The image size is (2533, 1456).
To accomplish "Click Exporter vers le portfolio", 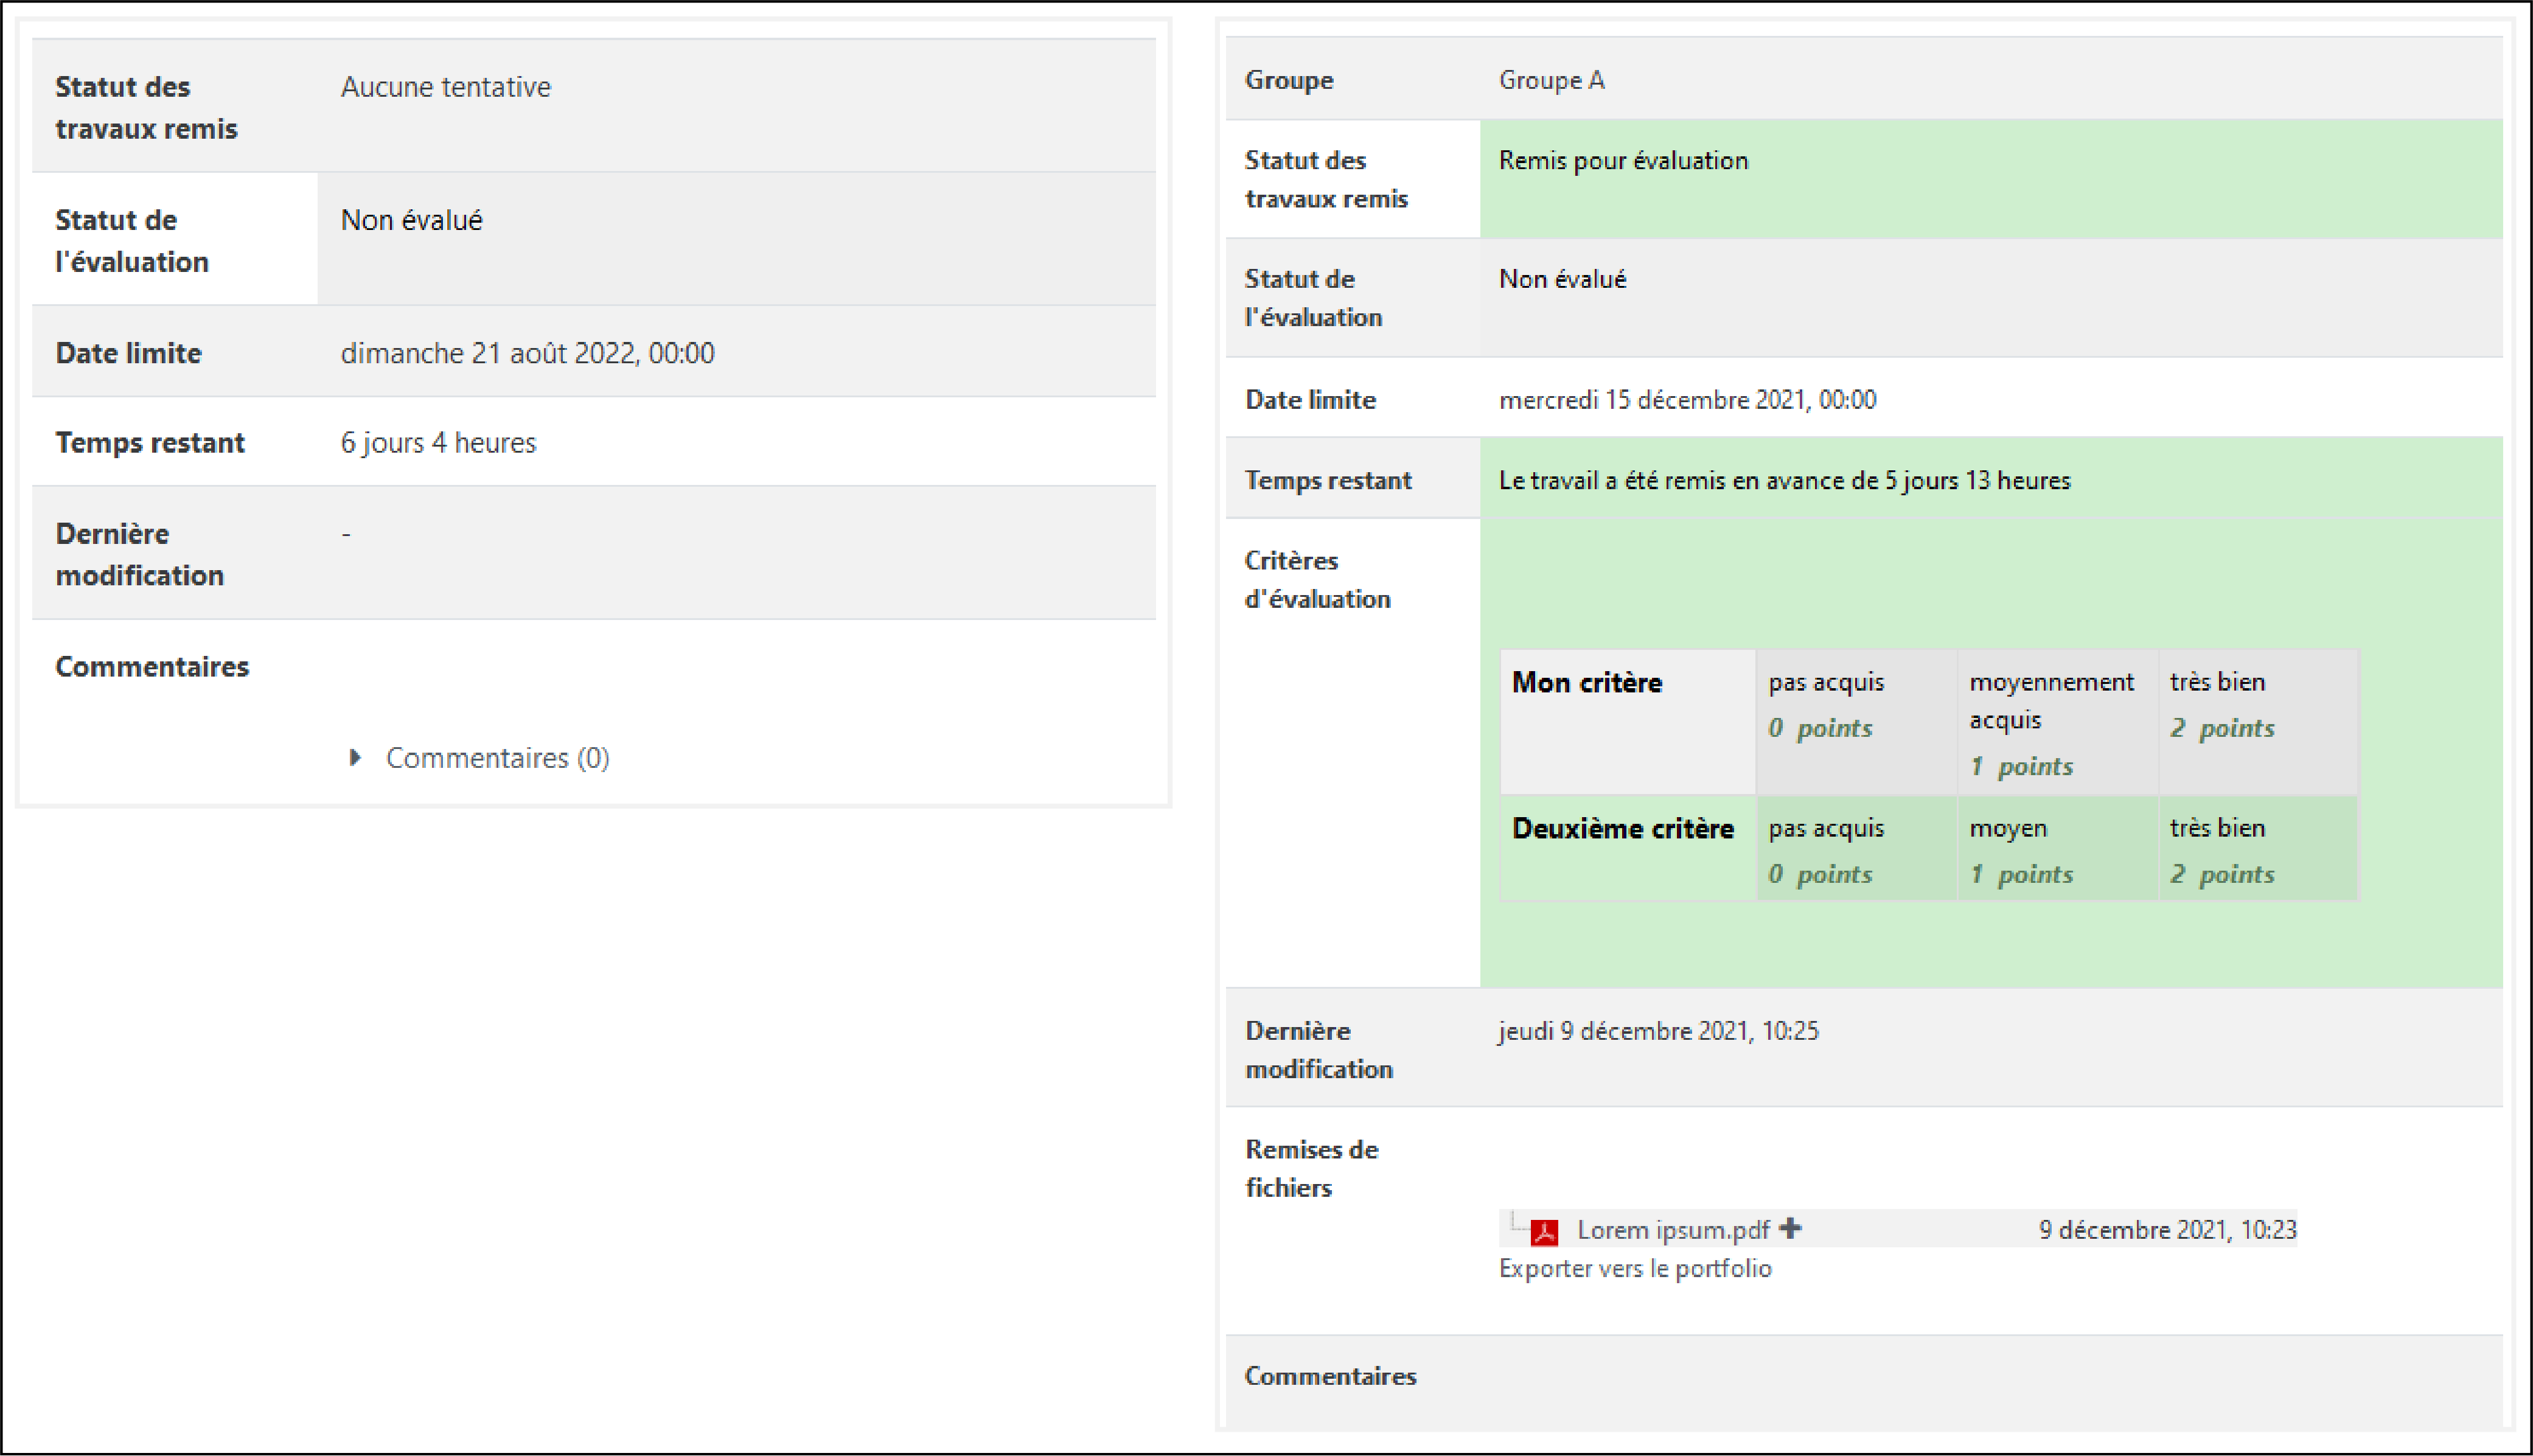I will click(1634, 1268).
